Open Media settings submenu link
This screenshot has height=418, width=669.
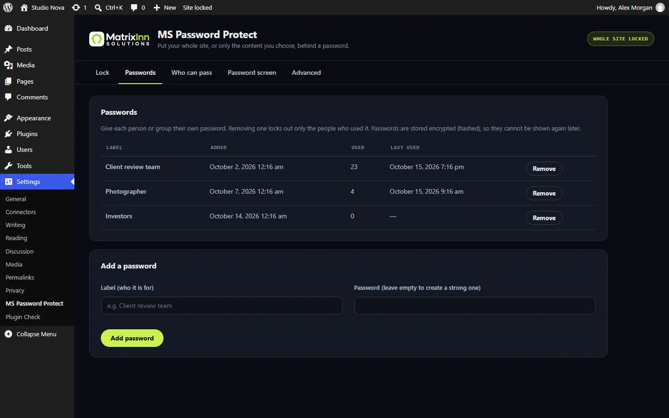click(14, 265)
